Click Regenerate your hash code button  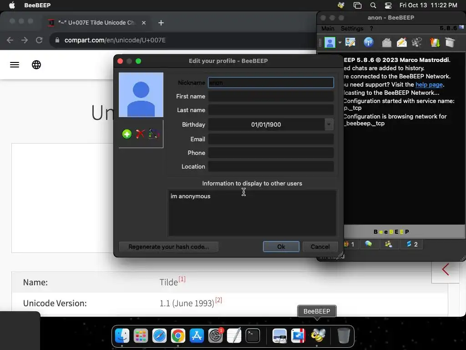point(168,247)
